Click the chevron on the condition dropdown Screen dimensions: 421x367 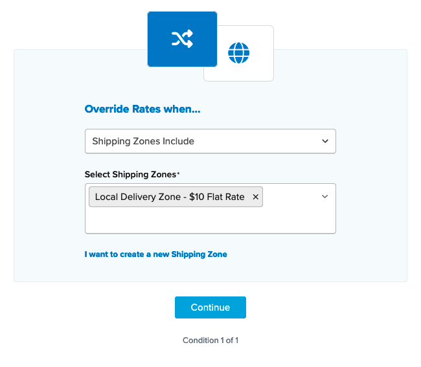[324, 141]
